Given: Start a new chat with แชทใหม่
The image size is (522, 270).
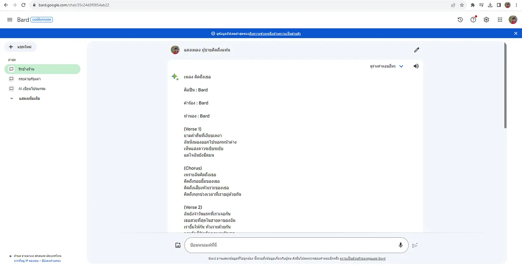Looking at the screenshot, I should coord(20,46).
